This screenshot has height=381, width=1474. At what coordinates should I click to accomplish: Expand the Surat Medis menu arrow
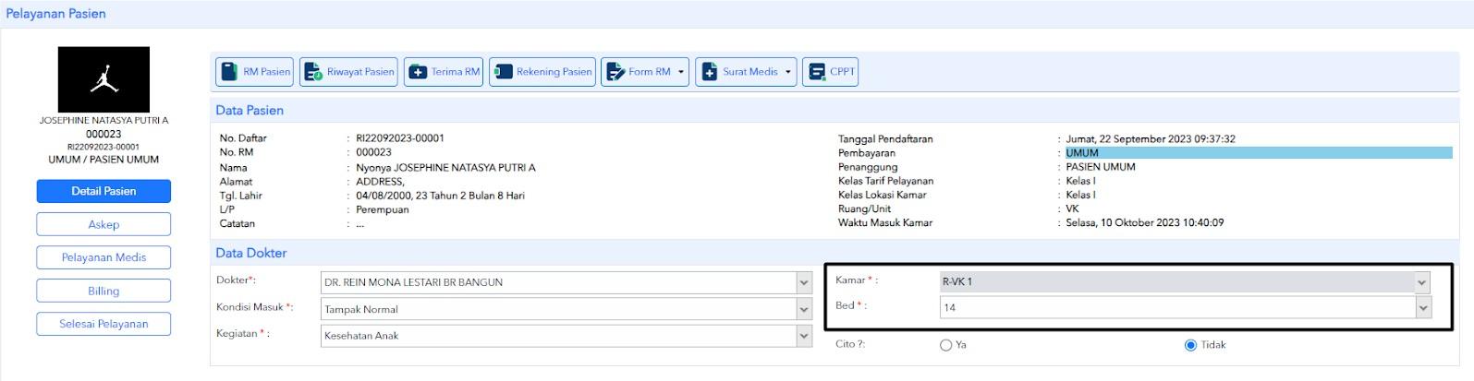coord(788,72)
